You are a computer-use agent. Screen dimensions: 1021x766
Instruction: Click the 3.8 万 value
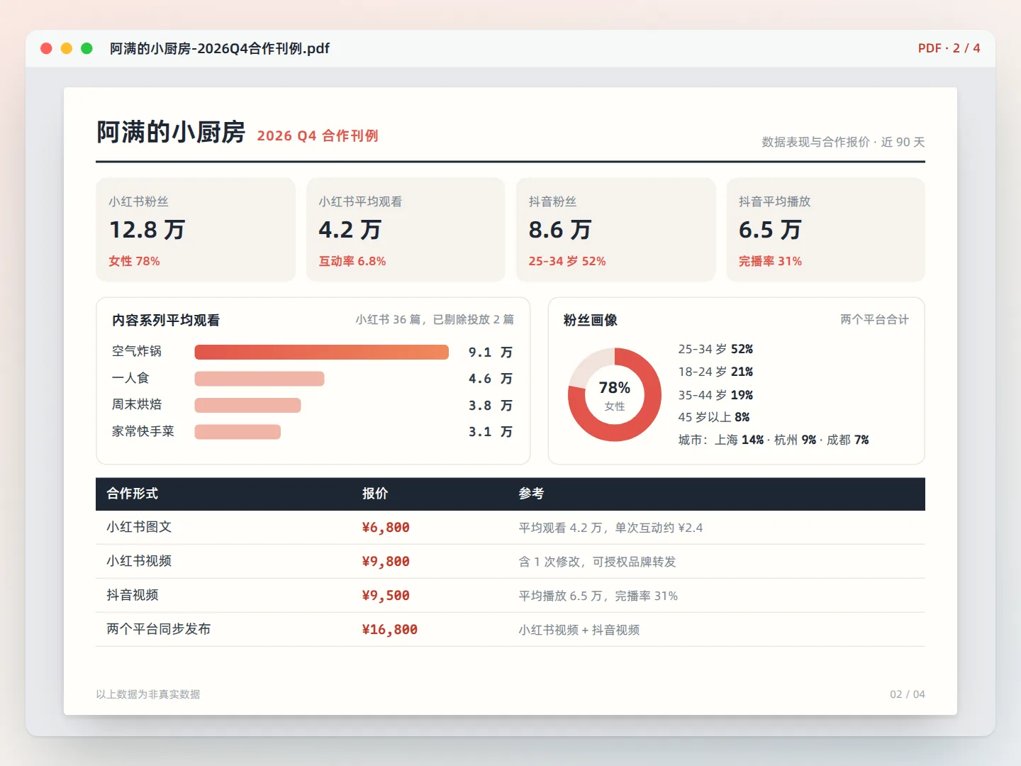[491, 405]
